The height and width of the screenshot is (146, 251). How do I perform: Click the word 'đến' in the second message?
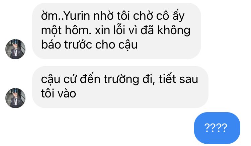point(90,79)
